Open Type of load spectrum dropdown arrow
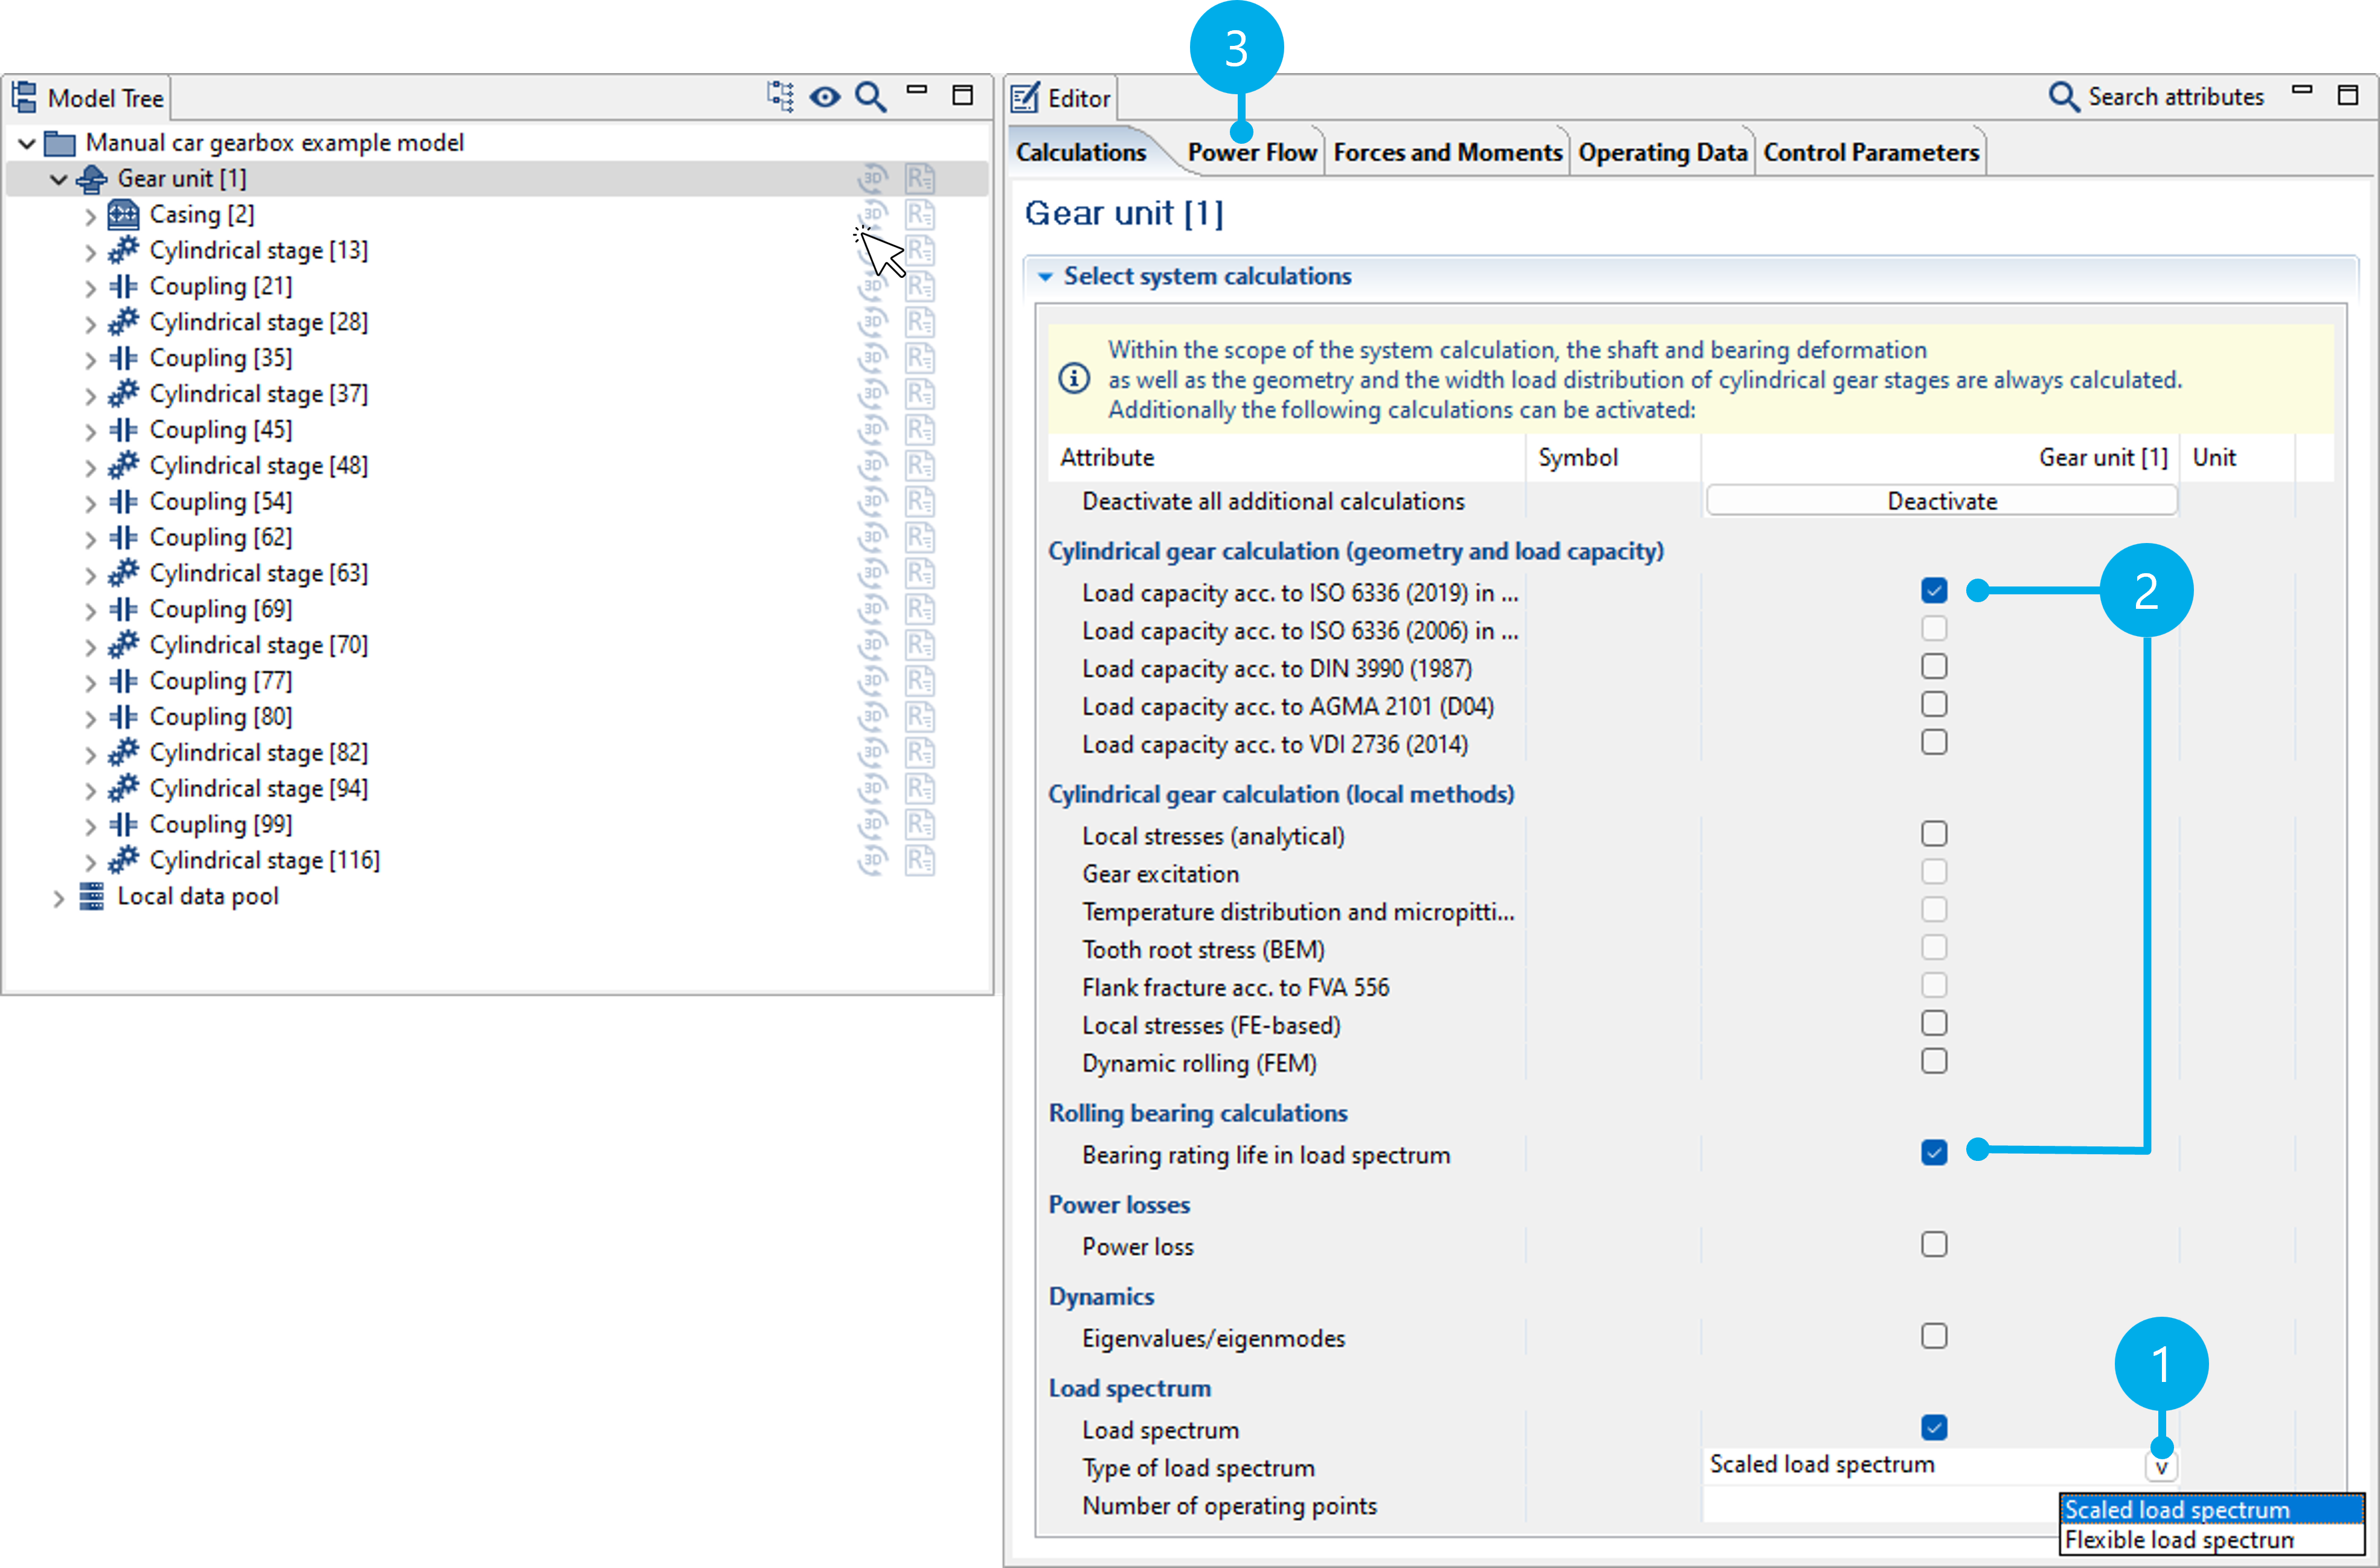 [2160, 1467]
